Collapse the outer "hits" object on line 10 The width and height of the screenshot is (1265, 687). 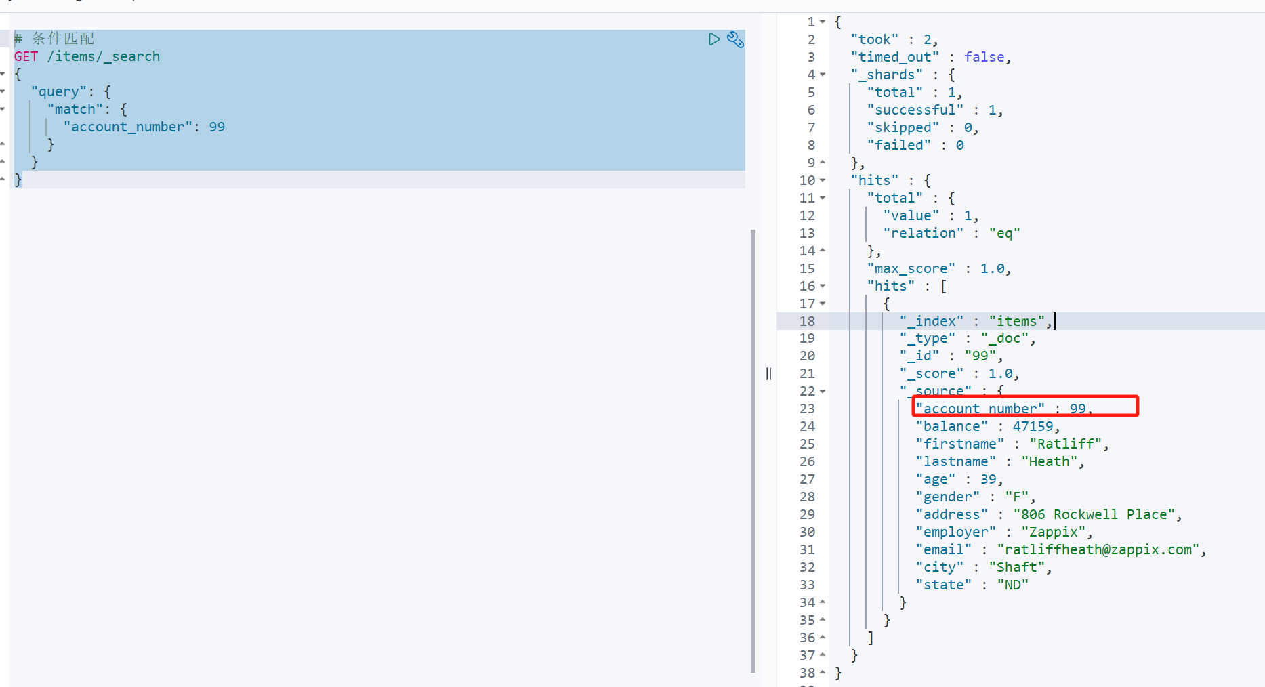coord(823,180)
